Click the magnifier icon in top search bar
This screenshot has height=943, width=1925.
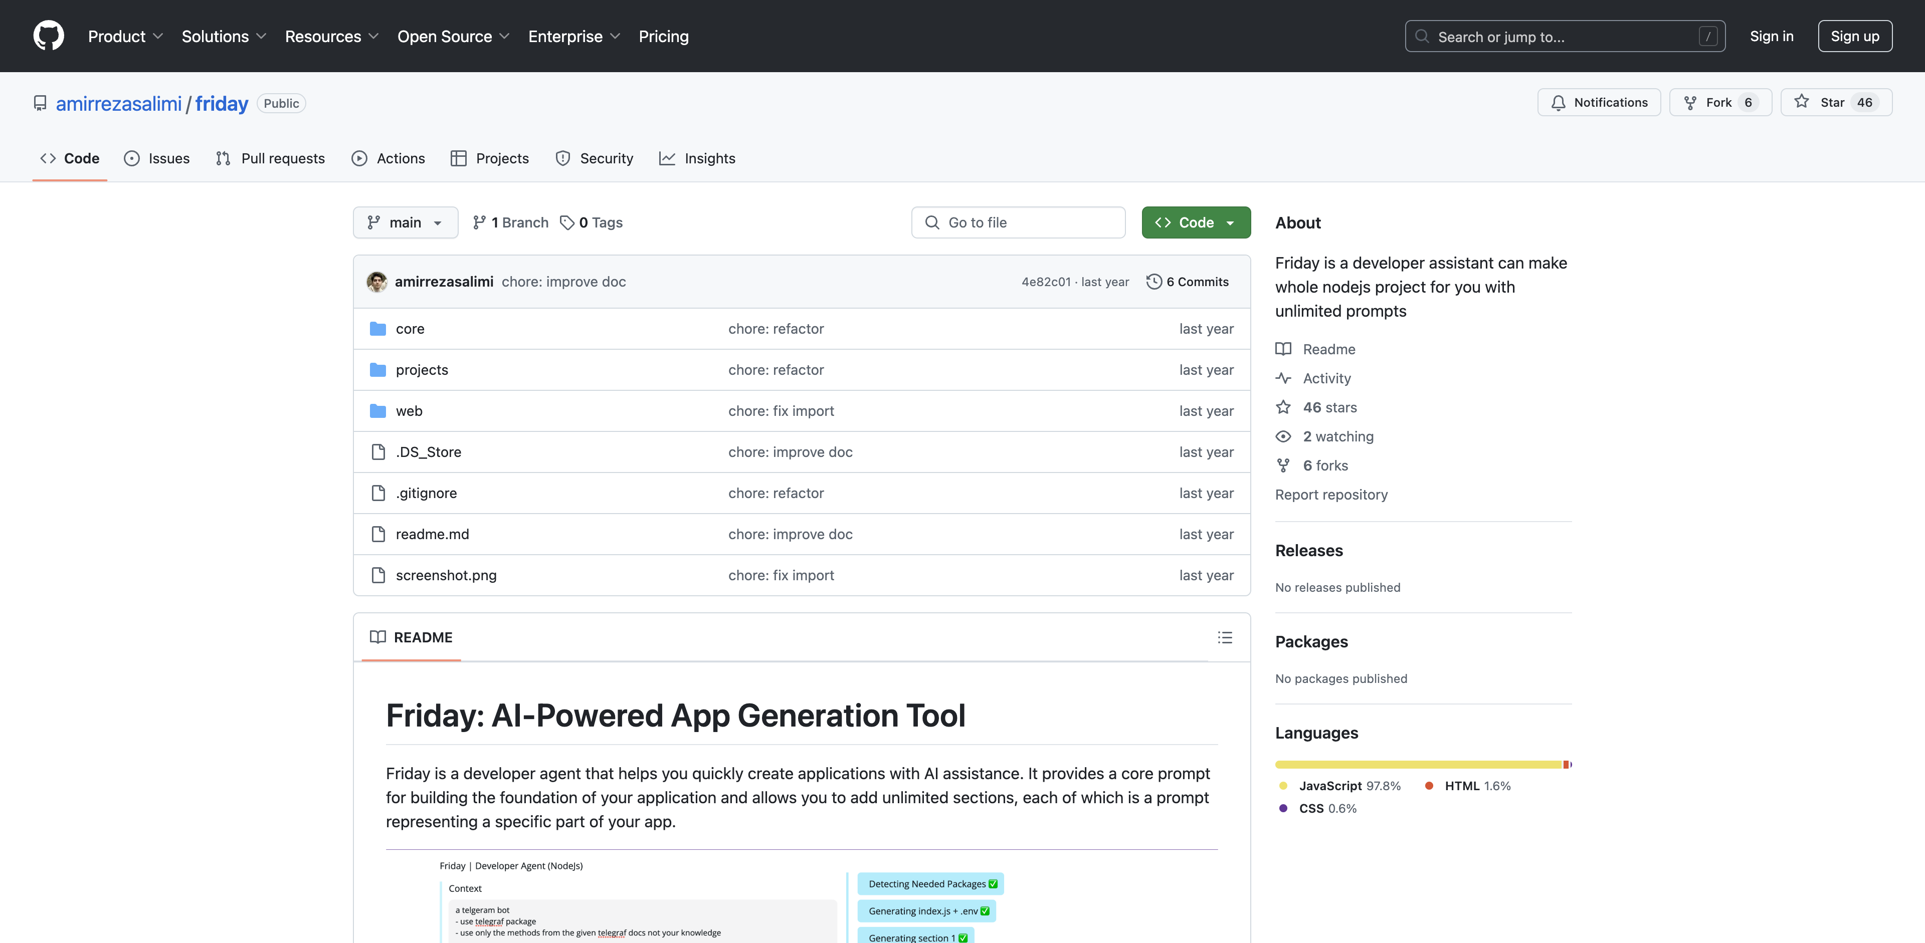tap(1422, 36)
